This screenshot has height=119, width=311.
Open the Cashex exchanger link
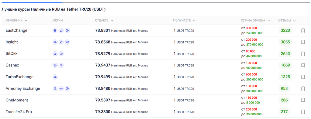tap(12, 65)
